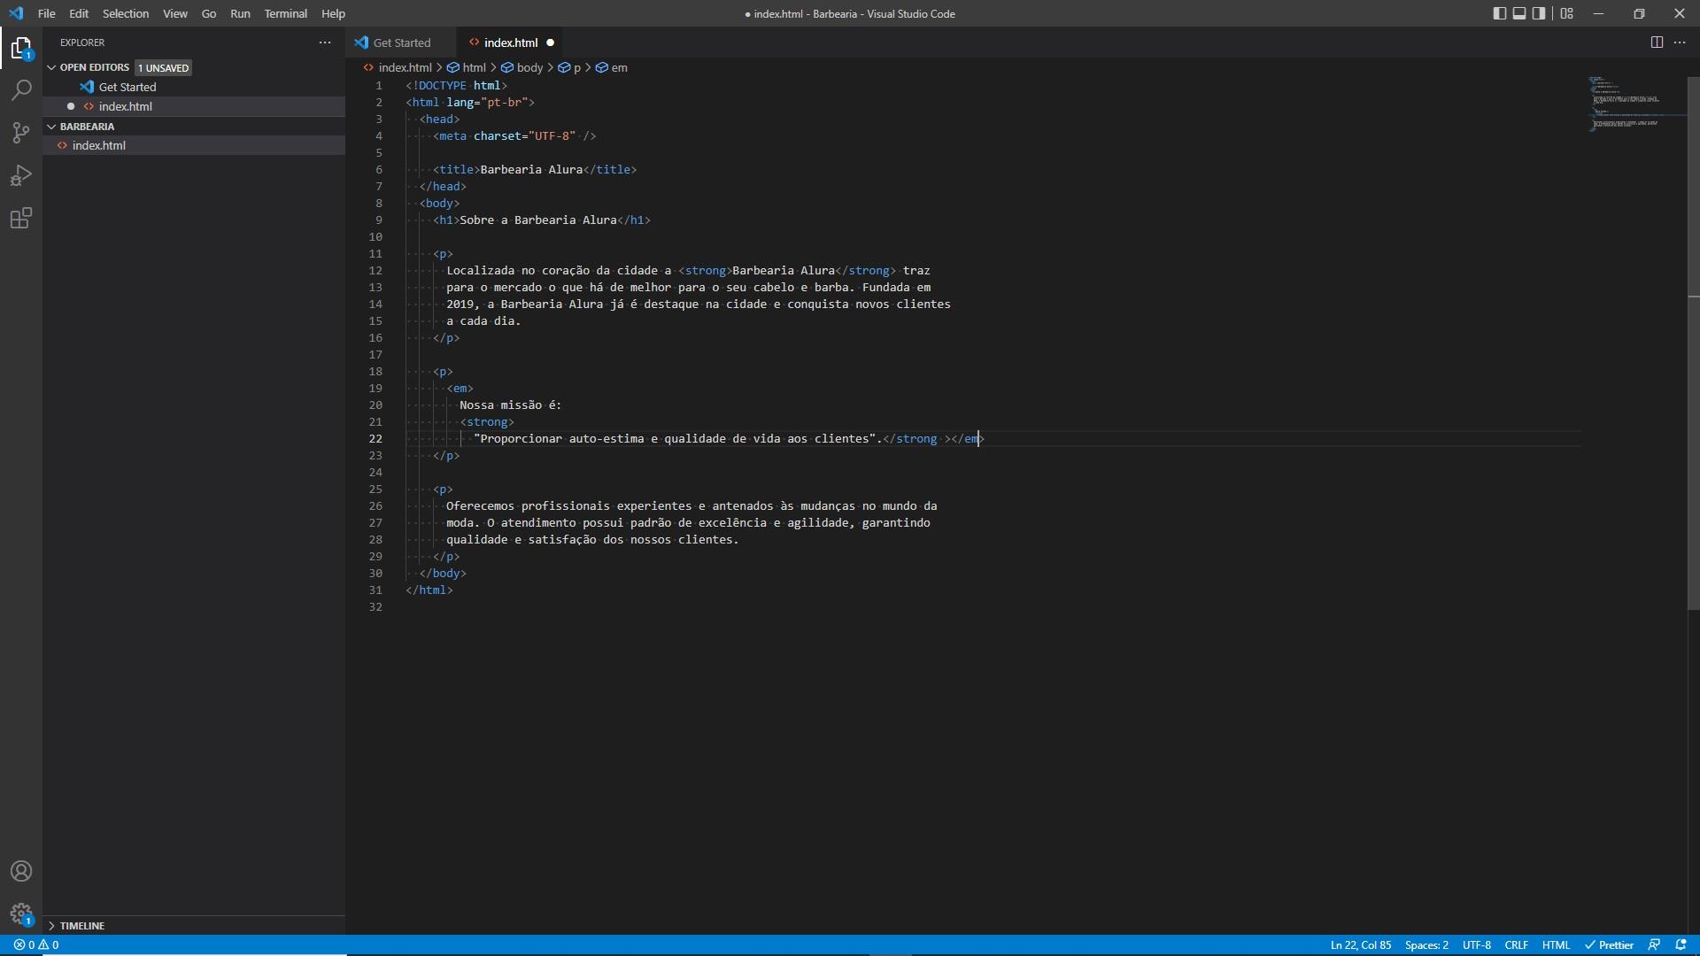
Task: Open the File menu
Action: [x=47, y=13]
